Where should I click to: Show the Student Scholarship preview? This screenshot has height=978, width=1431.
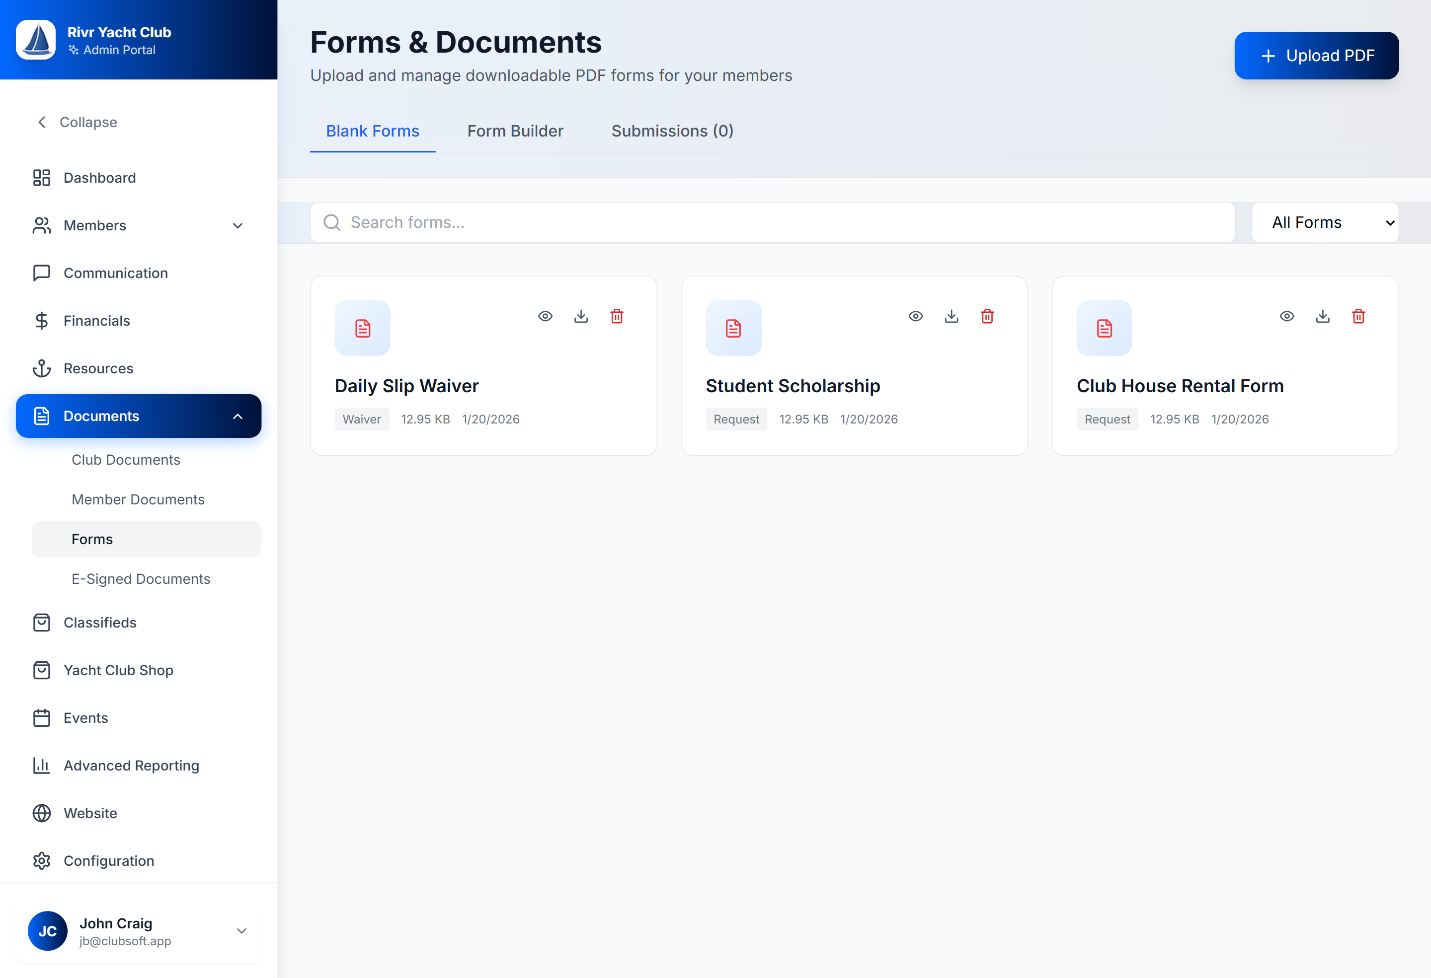(915, 316)
